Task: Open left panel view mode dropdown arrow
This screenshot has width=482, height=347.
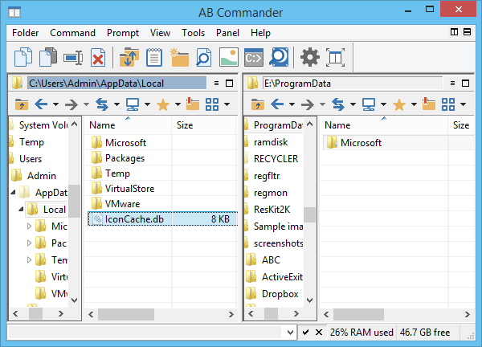Action: point(227,104)
